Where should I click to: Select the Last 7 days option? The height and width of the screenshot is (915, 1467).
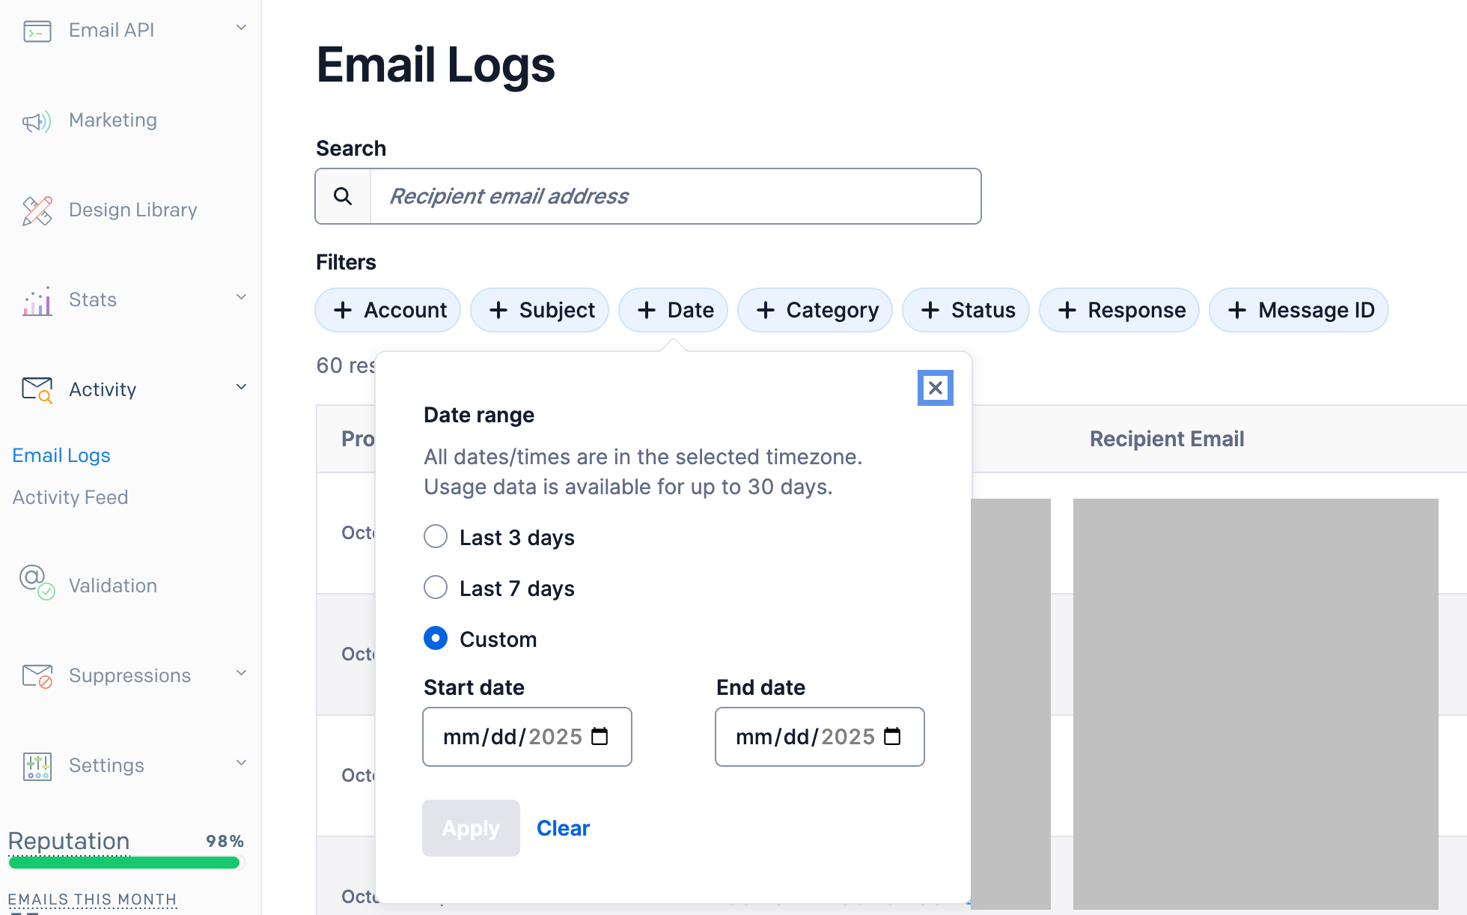point(436,588)
